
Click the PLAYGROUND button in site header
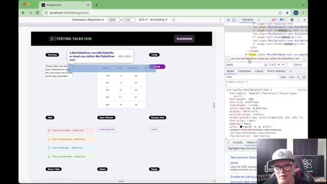pyautogui.click(x=184, y=39)
